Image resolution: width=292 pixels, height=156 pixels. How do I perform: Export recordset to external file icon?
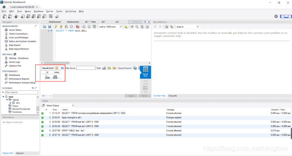point(135,68)
